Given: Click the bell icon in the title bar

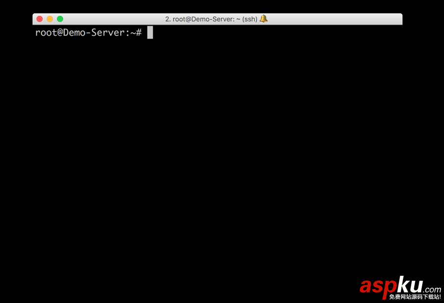Looking at the screenshot, I should 264,19.
